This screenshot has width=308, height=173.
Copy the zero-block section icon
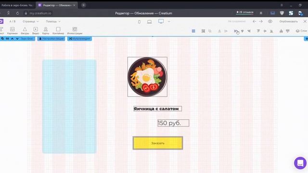(2, 38)
